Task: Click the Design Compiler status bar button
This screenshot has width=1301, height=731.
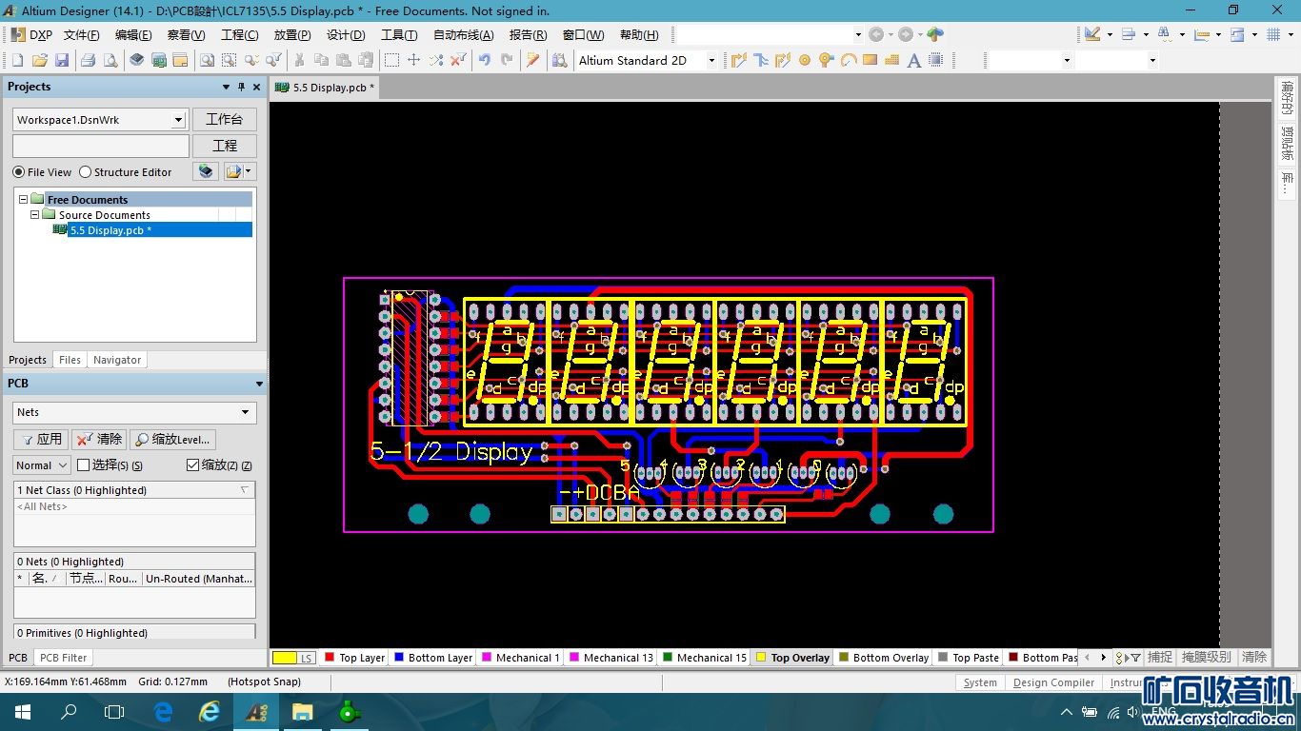Action: [1053, 682]
